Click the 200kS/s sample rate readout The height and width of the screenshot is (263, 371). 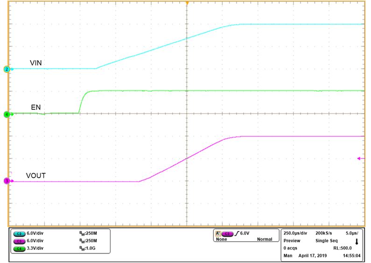[x=324, y=233]
